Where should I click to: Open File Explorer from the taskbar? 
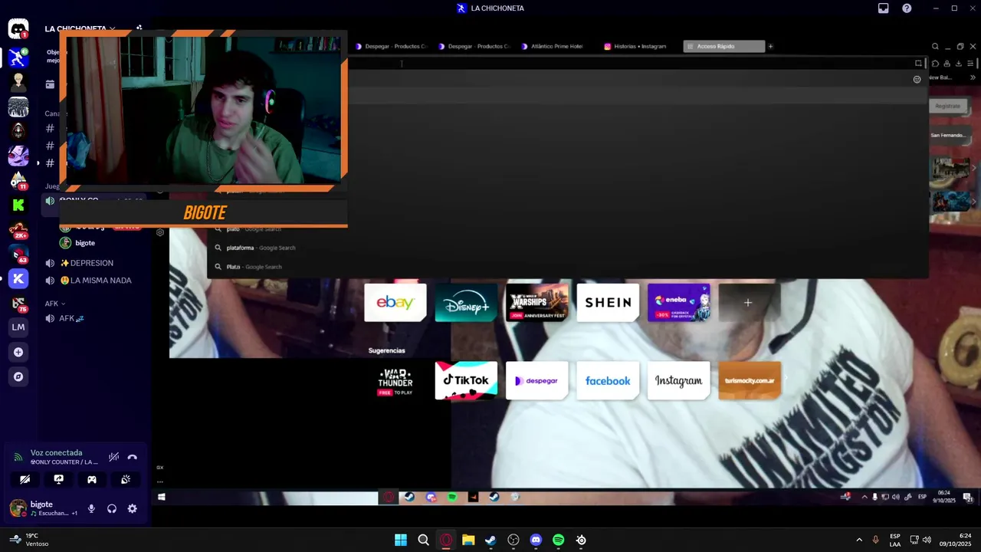(x=468, y=540)
